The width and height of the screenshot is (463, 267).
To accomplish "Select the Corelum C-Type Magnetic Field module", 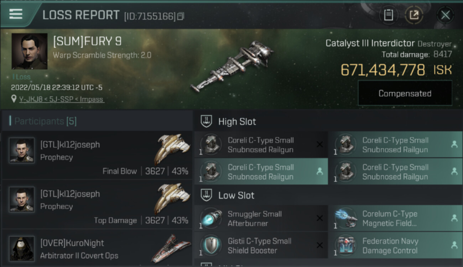I will [x=395, y=219].
